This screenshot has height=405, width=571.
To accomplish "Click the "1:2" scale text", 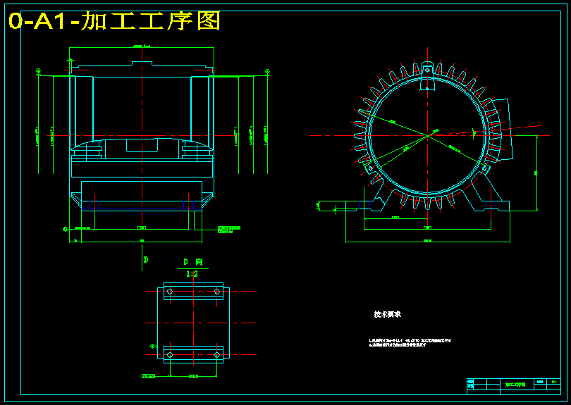I will 192,273.
